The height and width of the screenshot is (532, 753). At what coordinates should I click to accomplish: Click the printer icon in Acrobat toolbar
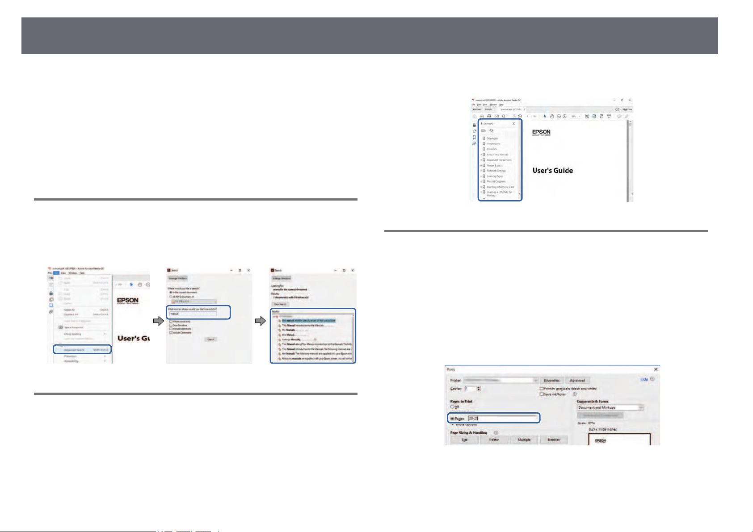point(489,116)
